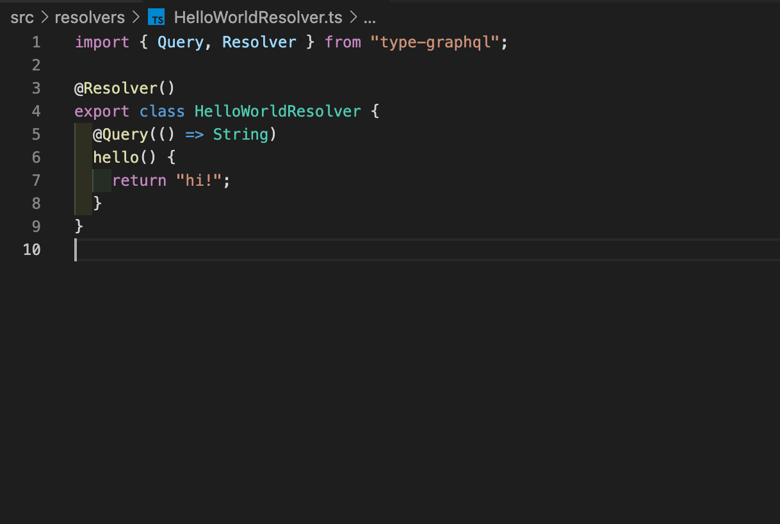Click 'Query' in the import statement
The height and width of the screenshot is (524, 780).
pos(181,42)
